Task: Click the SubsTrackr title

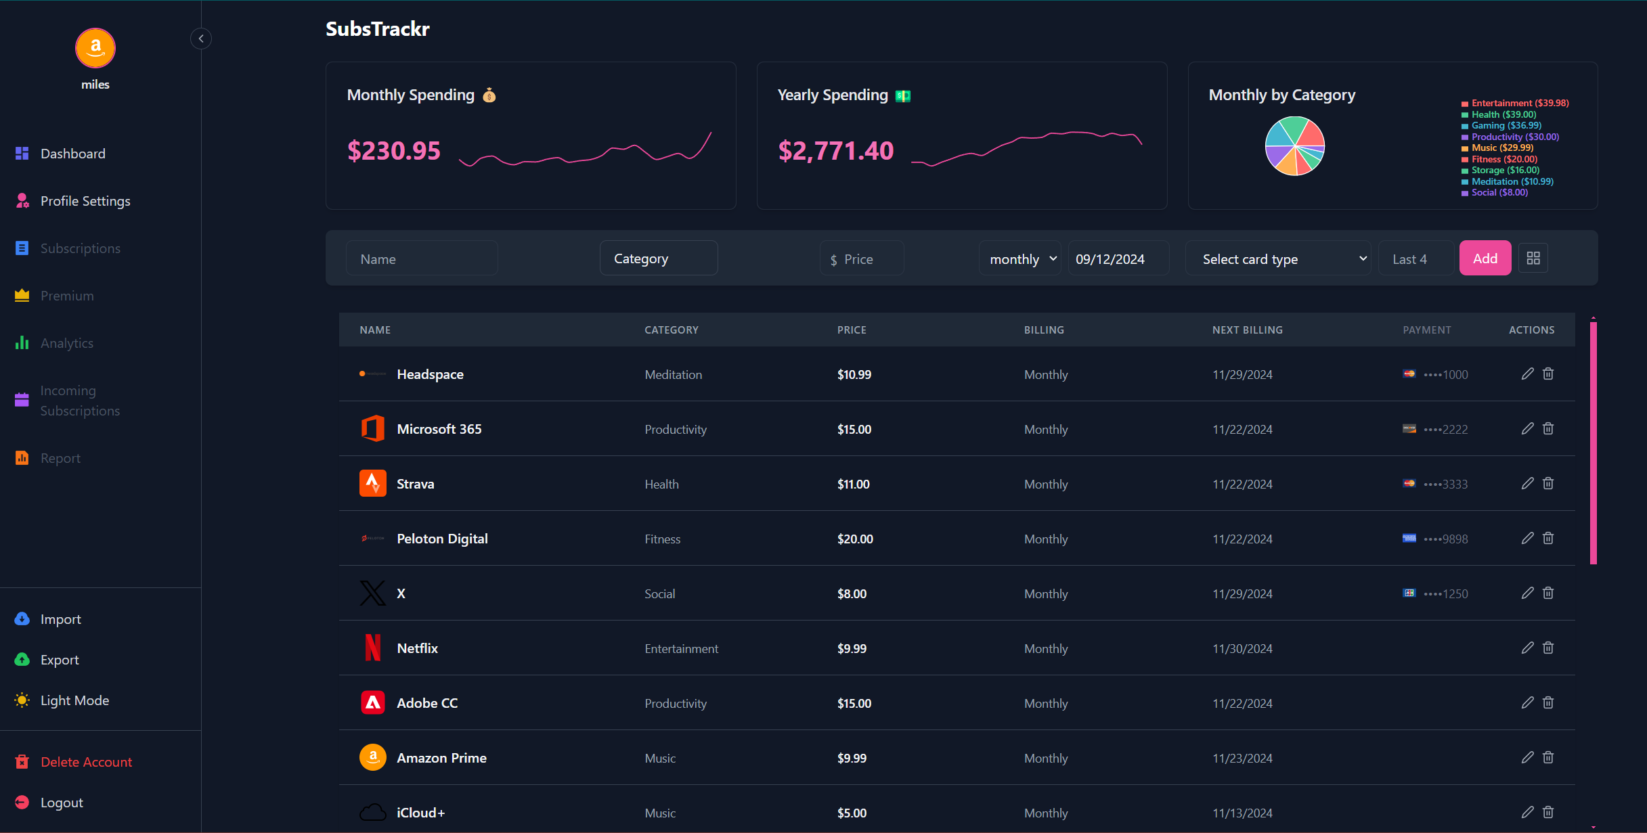Action: 378,29
